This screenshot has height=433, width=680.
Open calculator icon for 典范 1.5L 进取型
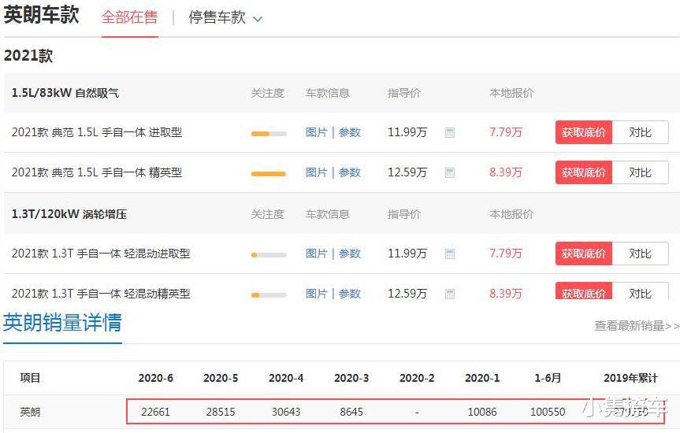(450, 132)
